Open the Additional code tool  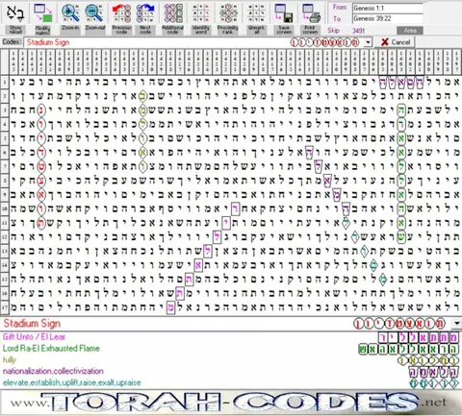coord(173,18)
